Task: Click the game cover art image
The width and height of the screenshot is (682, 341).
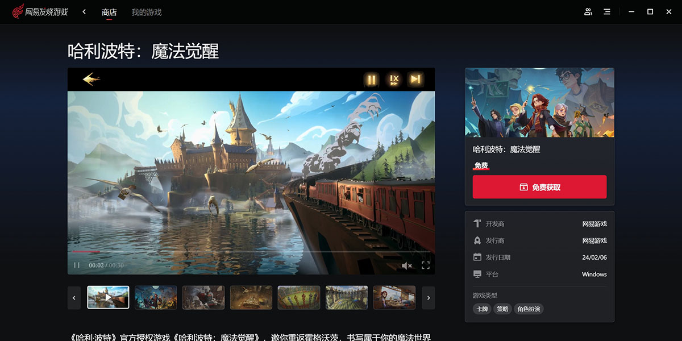Action: click(539, 102)
